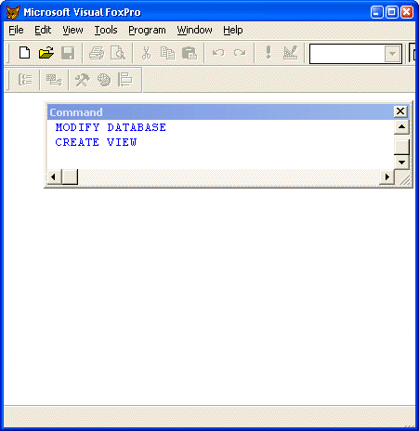The width and height of the screenshot is (419, 431).
Task: Click the Print toolbar icon
Action: click(x=97, y=53)
